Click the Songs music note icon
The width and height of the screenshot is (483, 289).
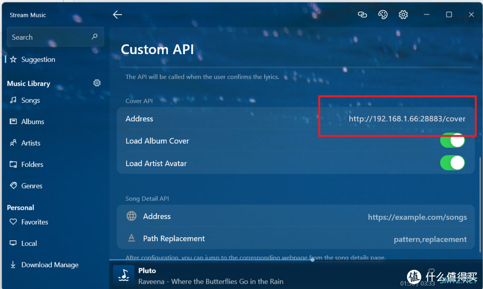[13, 100]
